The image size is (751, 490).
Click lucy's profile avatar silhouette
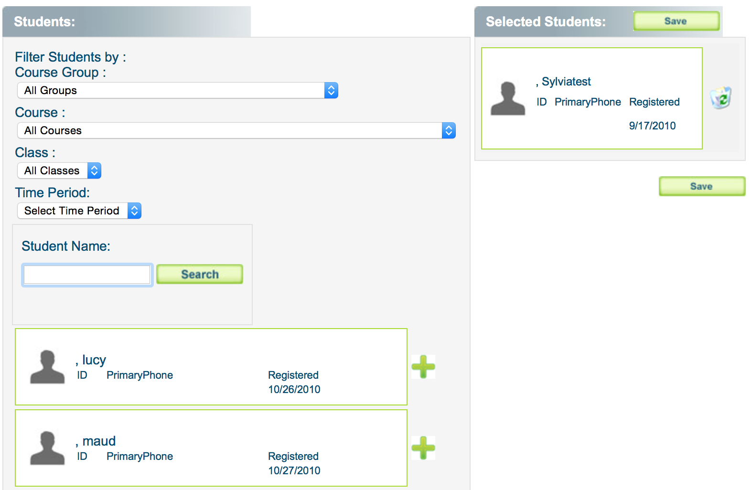[47, 367]
